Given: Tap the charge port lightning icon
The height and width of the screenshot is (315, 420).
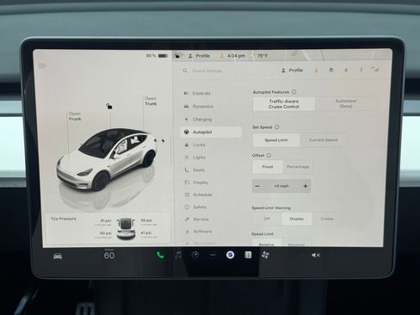Looking at the screenshot, I should (163, 141).
